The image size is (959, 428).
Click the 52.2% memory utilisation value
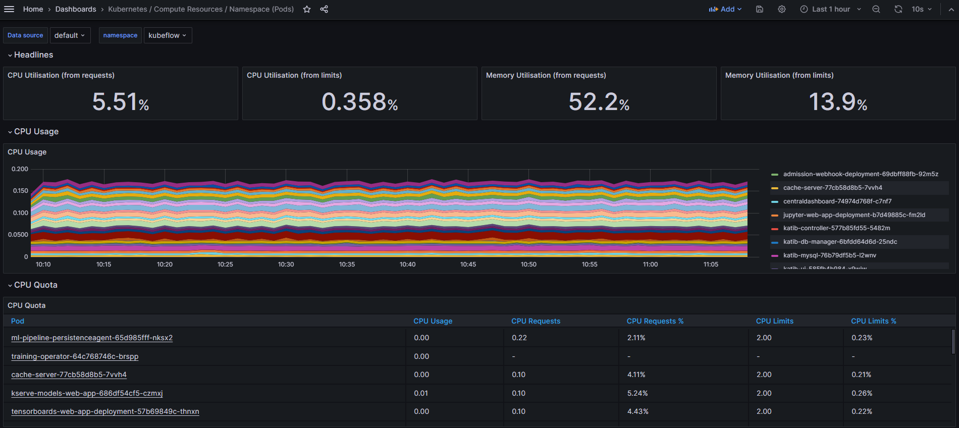coord(599,102)
